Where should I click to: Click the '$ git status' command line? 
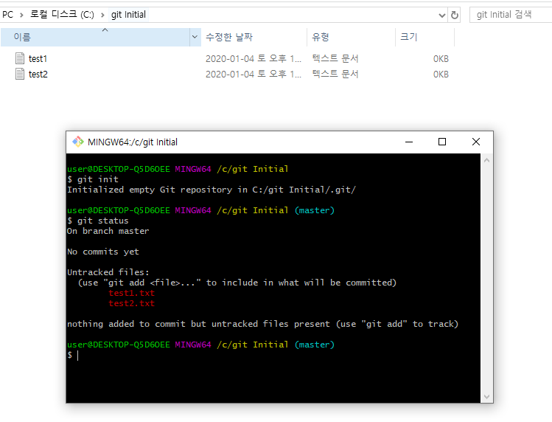(x=98, y=221)
